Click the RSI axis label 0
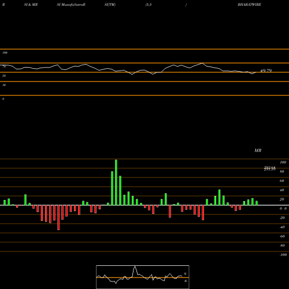 pyautogui.click(x=3, y=99)
